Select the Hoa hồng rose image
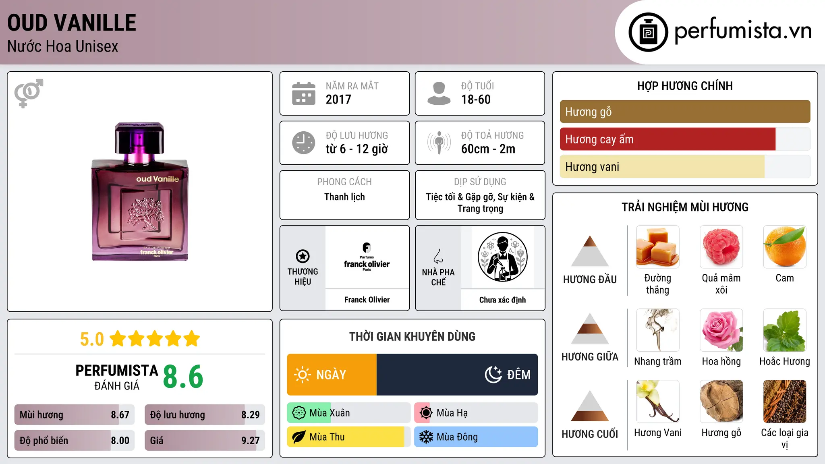 tap(721, 330)
